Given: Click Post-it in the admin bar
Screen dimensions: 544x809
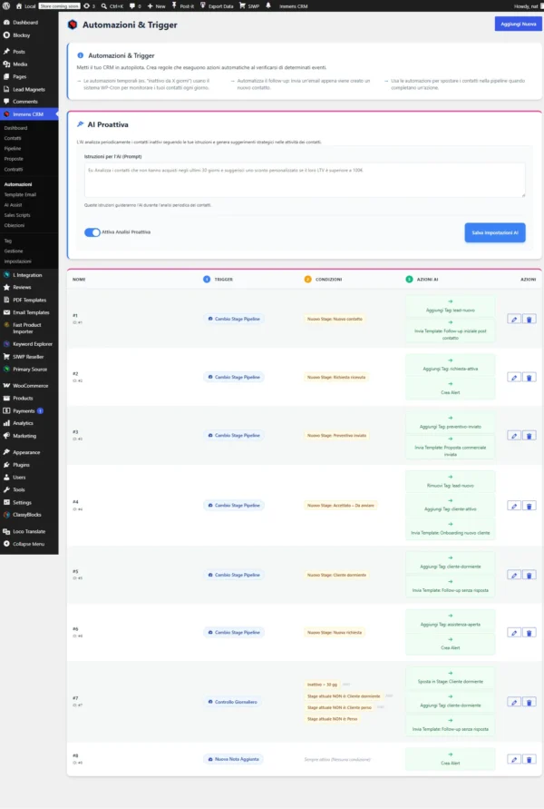Looking at the screenshot, I should (x=183, y=6).
